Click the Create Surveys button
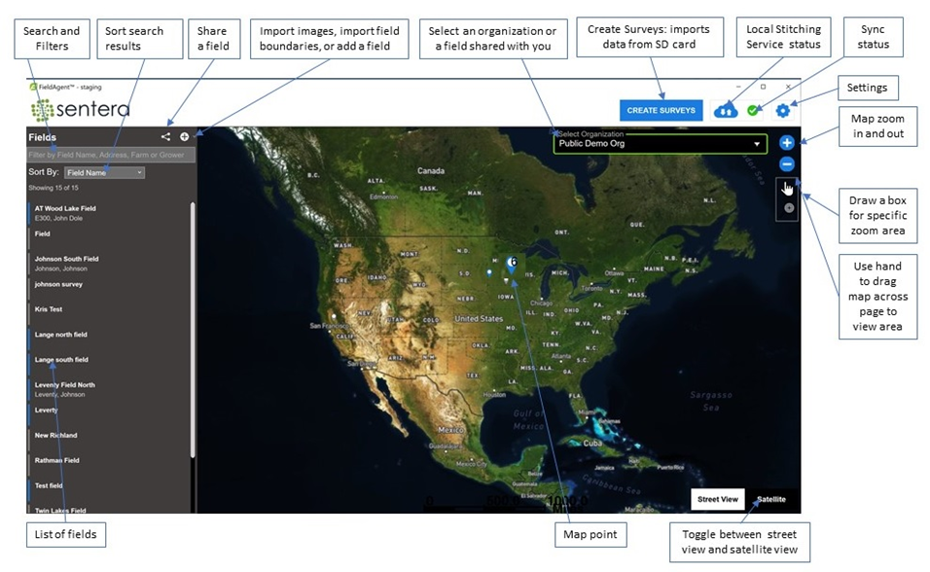This screenshot has width=930, height=572. point(661,111)
